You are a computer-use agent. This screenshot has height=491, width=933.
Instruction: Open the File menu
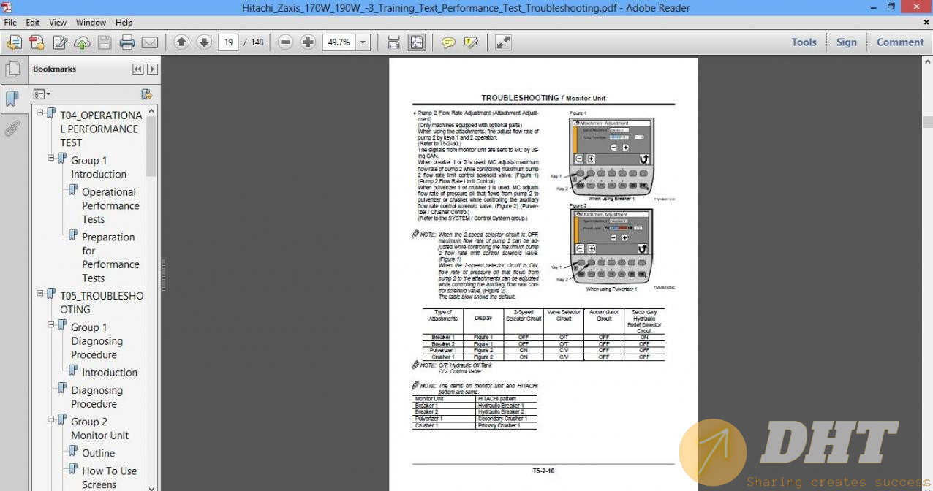coord(11,23)
